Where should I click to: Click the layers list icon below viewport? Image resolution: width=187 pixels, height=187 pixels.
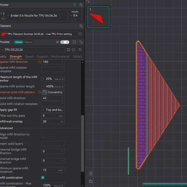(91, 173)
